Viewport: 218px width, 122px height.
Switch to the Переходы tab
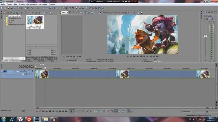[41, 61]
